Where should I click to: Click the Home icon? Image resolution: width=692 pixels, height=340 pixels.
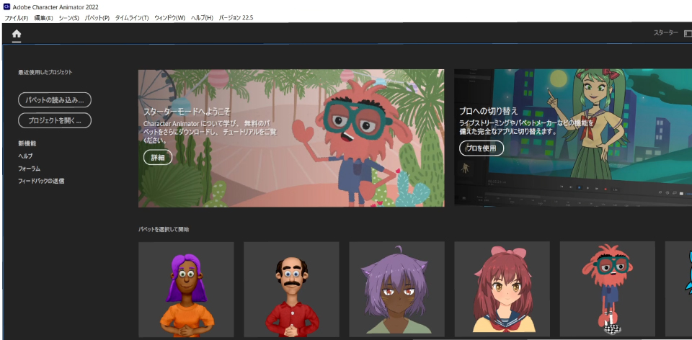click(x=17, y=34)
